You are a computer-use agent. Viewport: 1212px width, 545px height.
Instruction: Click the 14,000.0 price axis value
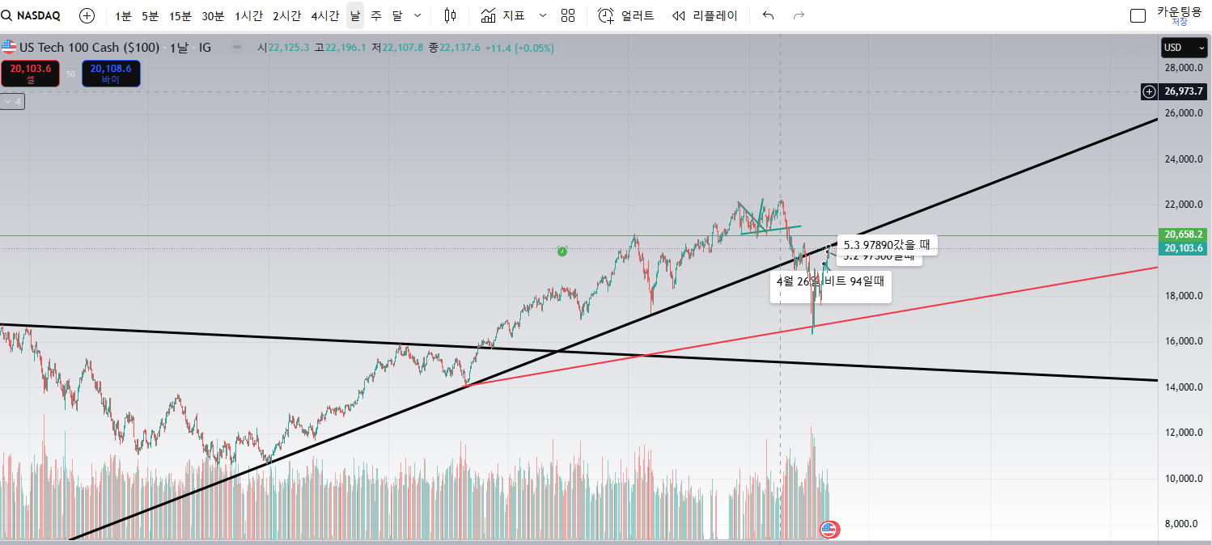[x=1184, y=387]
